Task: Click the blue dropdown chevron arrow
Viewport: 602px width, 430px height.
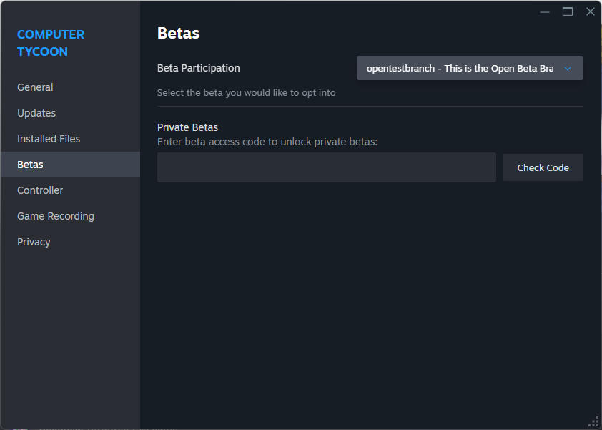Action: click(568, 69)
